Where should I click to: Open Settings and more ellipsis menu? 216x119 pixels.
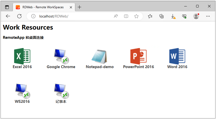click(x=208, y=16)
